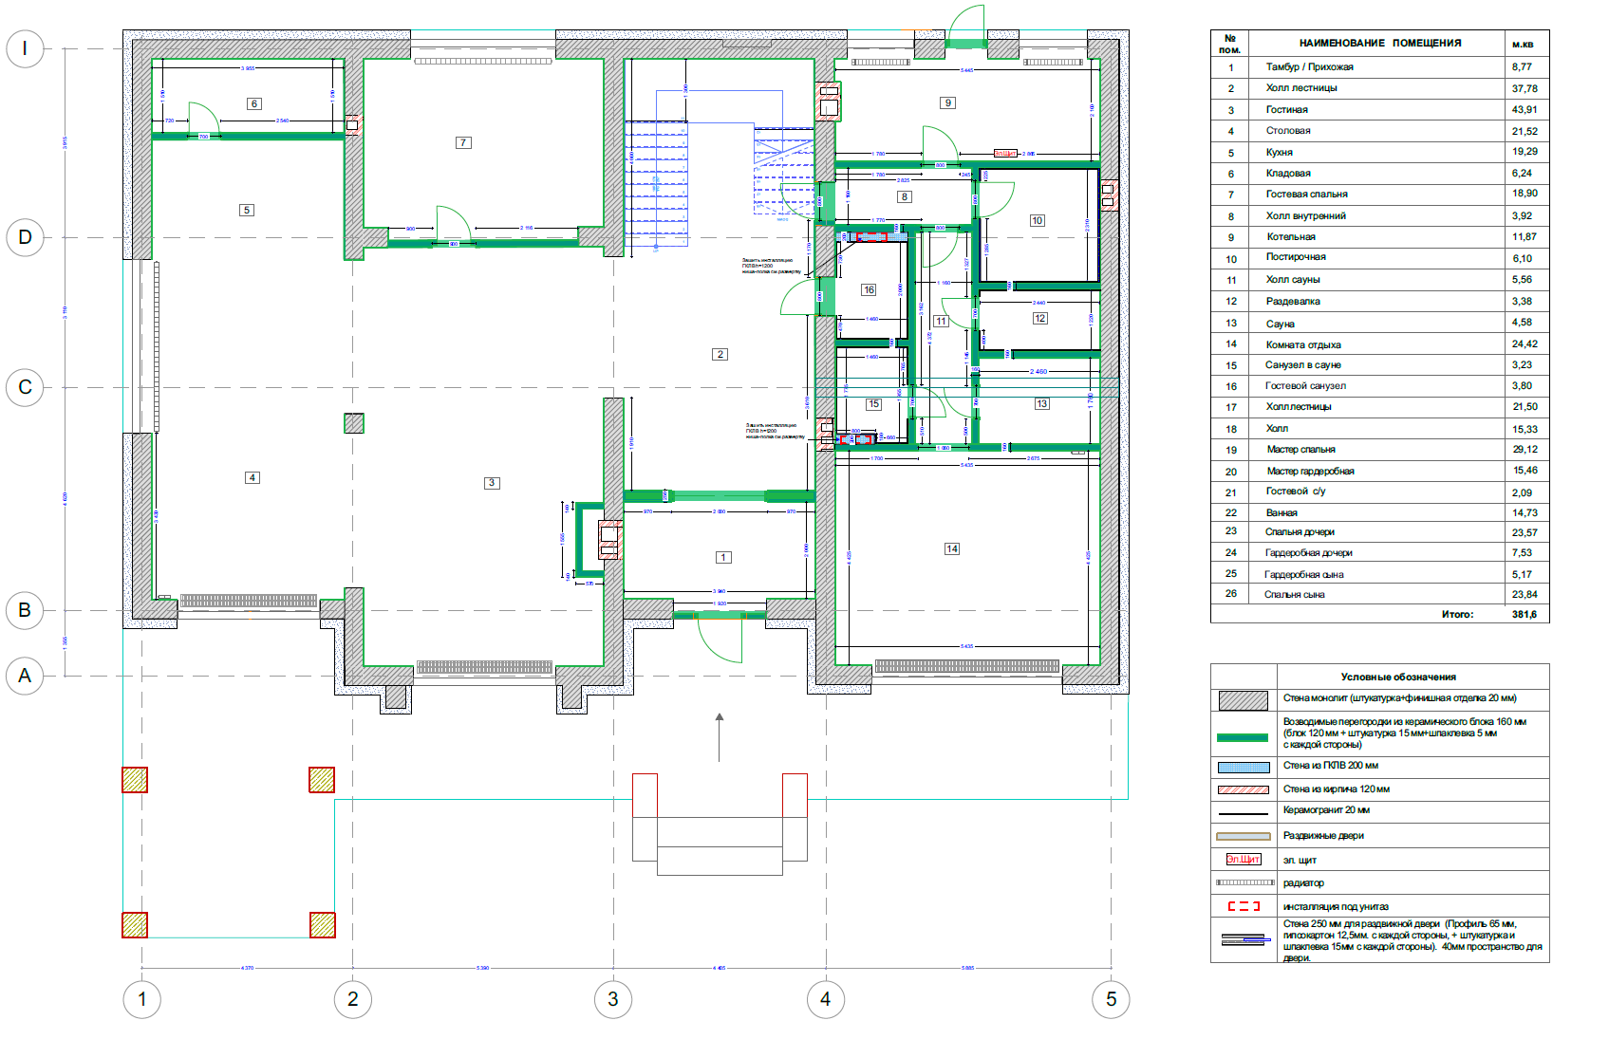The image size is (1609, 1039).
Task: Click room tag 5 on the floor plan
Action: (x=247, y=211)
